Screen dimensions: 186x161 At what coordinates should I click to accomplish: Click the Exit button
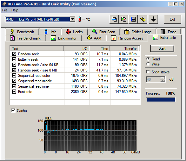point(172,19)
